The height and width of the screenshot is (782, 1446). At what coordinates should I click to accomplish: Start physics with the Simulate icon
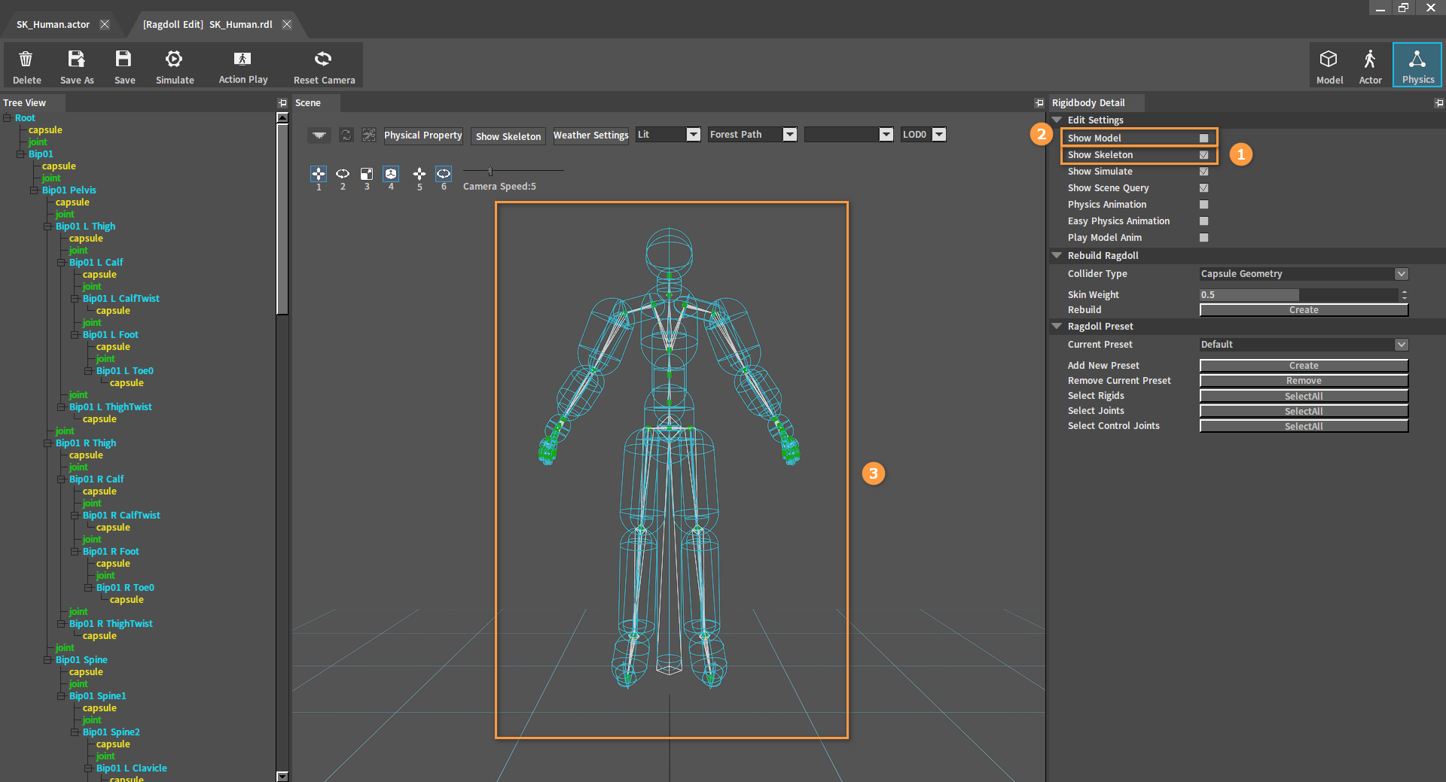[174, 59]
